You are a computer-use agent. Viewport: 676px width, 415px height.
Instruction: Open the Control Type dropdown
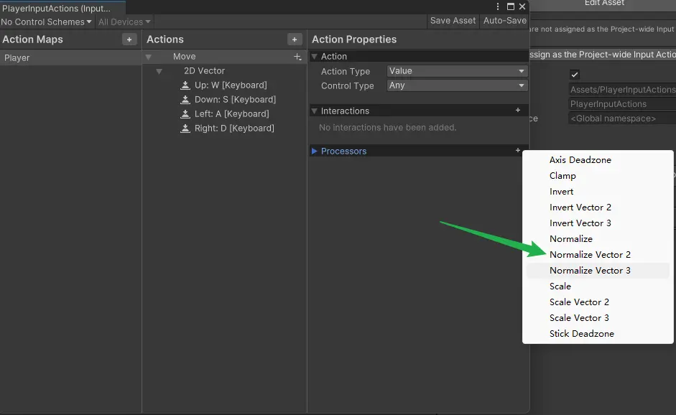457,85
